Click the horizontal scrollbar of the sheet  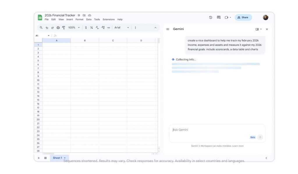click(48, 154)
